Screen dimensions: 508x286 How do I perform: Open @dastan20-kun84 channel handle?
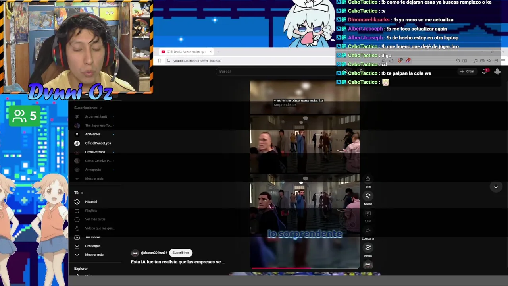[154, 253]
